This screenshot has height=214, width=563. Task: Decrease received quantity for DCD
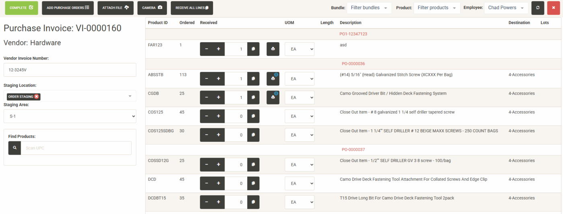pos(206,183)
